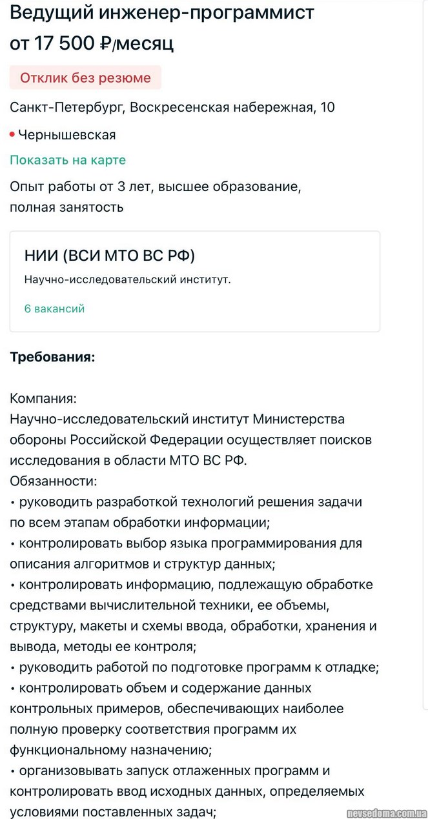This screenshot has height=819, width=428.
Task: Select the Чернышевская metro station label
Action: coord(67,135)
